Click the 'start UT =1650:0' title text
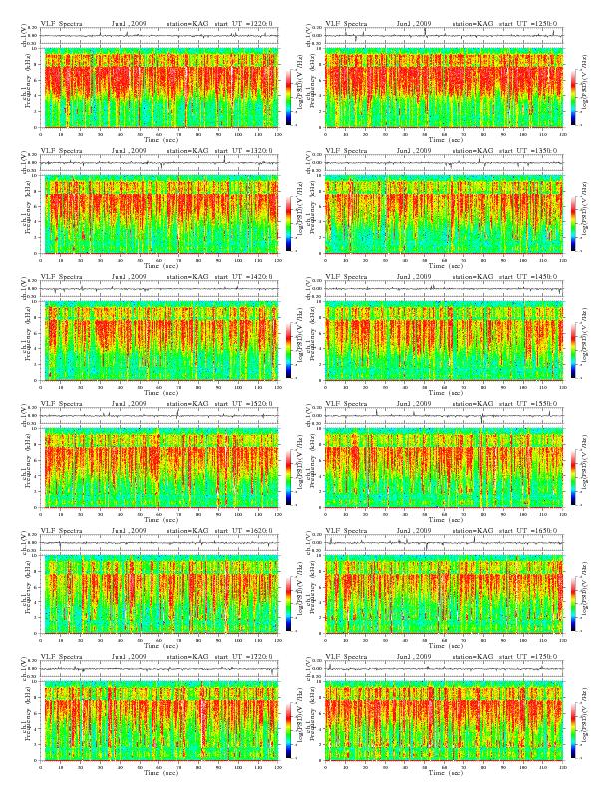610x790 pixels. [x=528, y=530]
